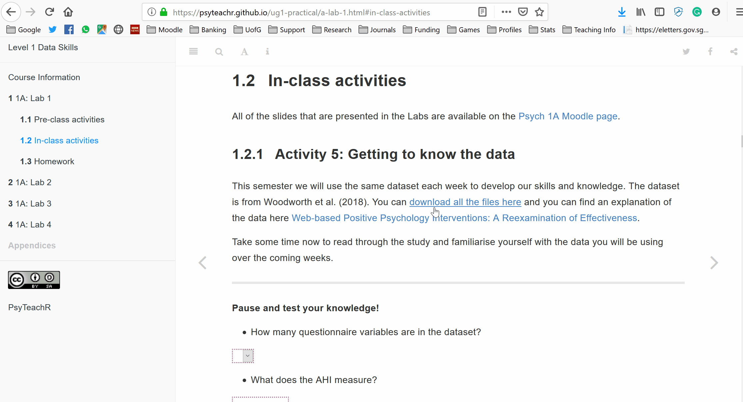
Task: Go to 1.1 Pre-class activities
Action: coord(62,119)
